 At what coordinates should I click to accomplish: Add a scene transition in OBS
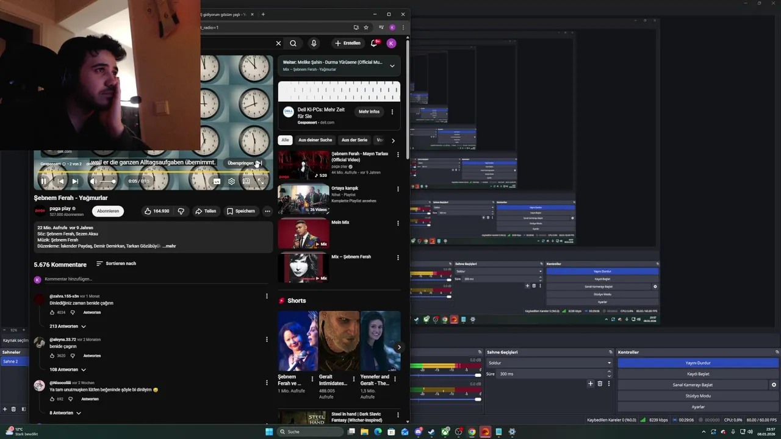(x=590, y=384)
